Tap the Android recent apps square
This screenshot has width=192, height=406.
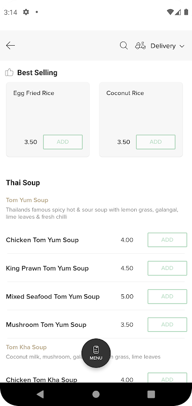(151, 394)
